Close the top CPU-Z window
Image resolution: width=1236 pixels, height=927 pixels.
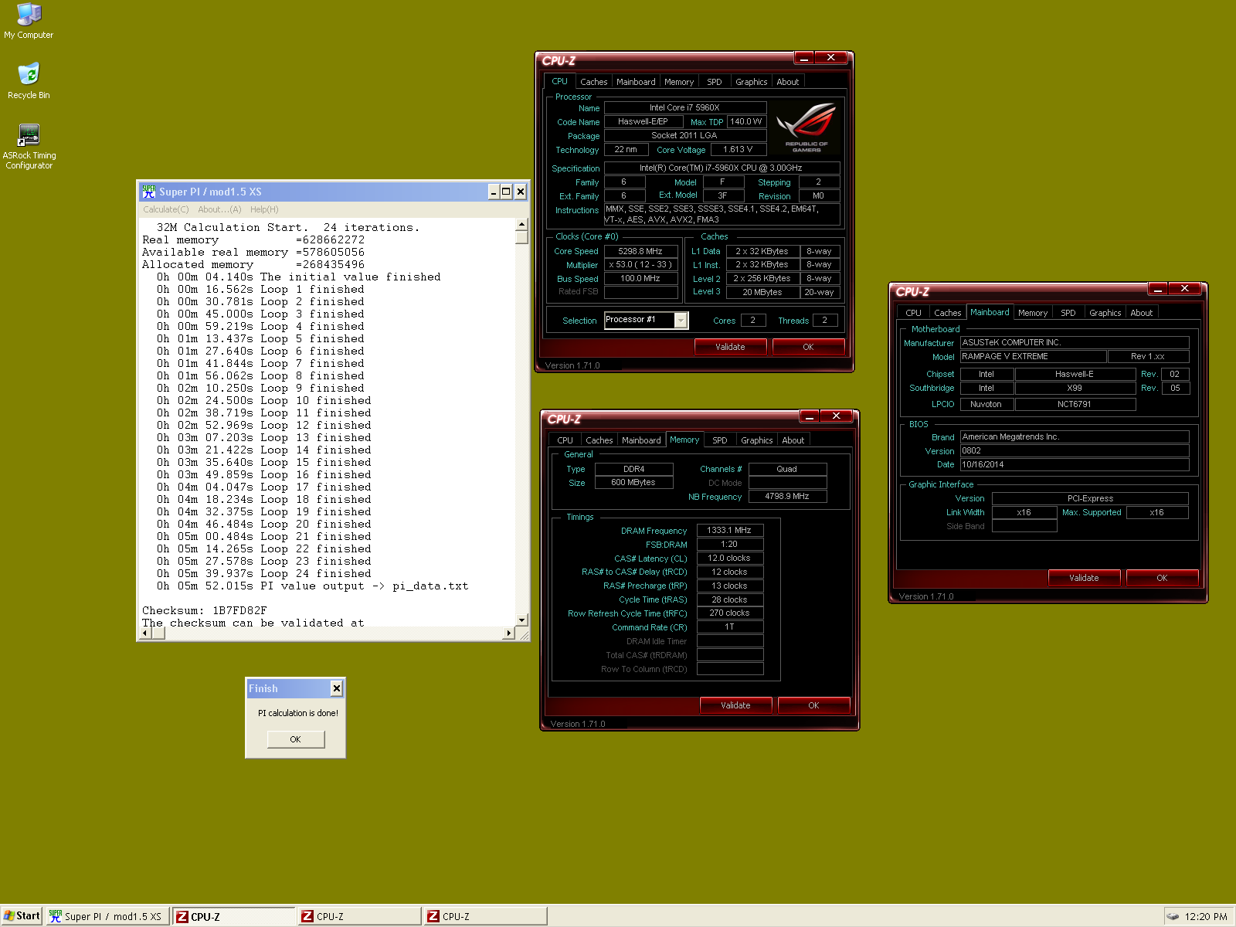831,58
